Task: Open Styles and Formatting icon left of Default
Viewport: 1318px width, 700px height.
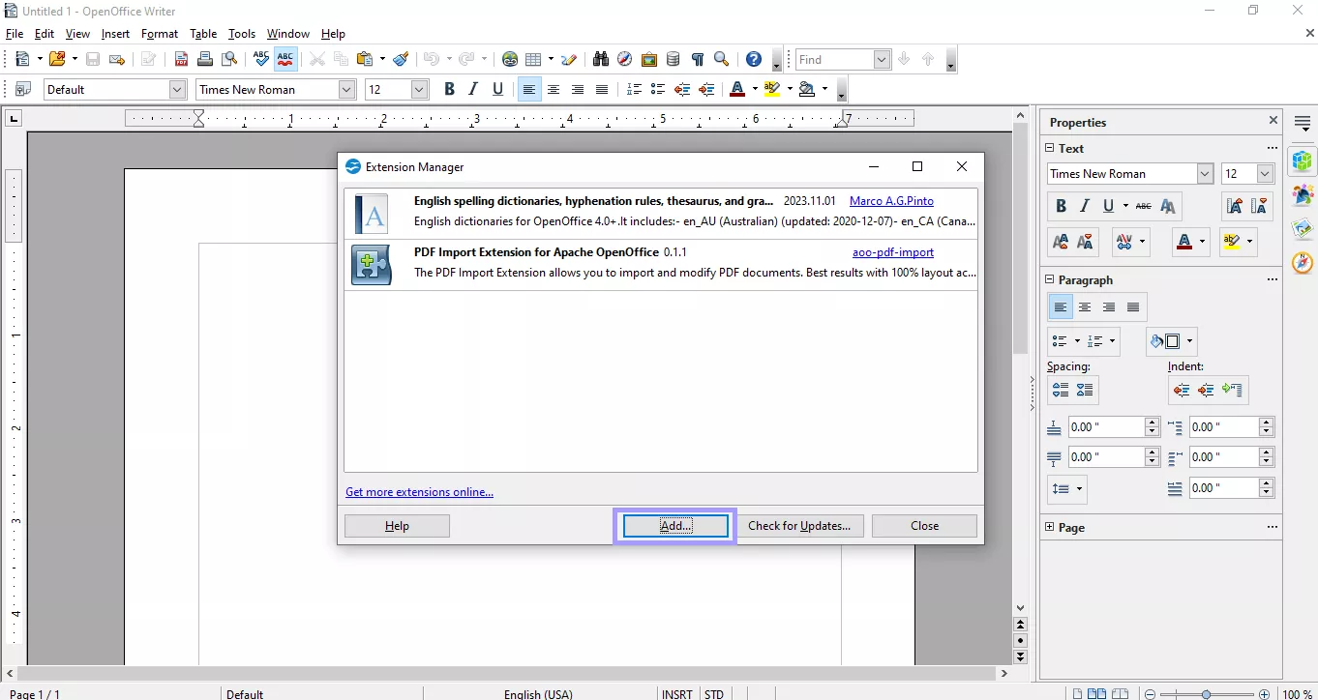Action: [23, 89]
